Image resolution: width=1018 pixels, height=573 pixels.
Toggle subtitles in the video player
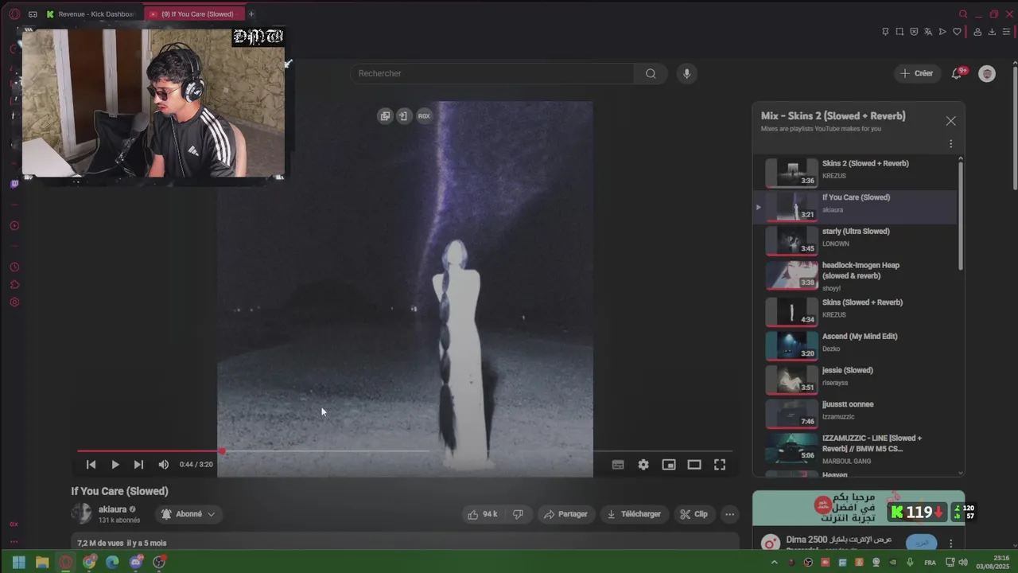tap(618, 465)
